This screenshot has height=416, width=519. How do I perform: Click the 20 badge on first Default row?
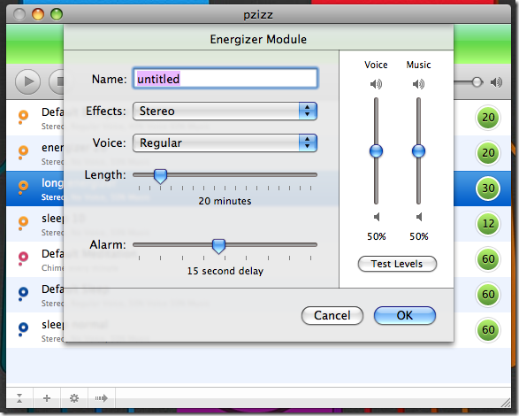[x=488, y=118]
